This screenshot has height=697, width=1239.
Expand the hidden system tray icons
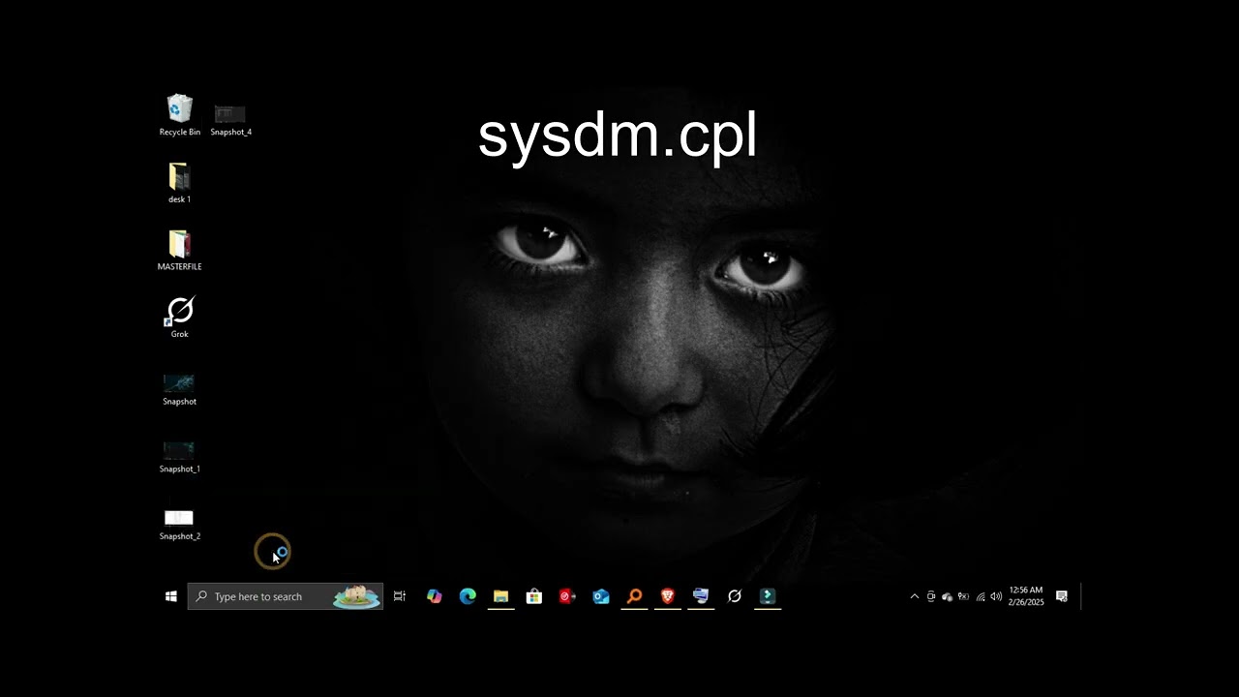point(915,596)
